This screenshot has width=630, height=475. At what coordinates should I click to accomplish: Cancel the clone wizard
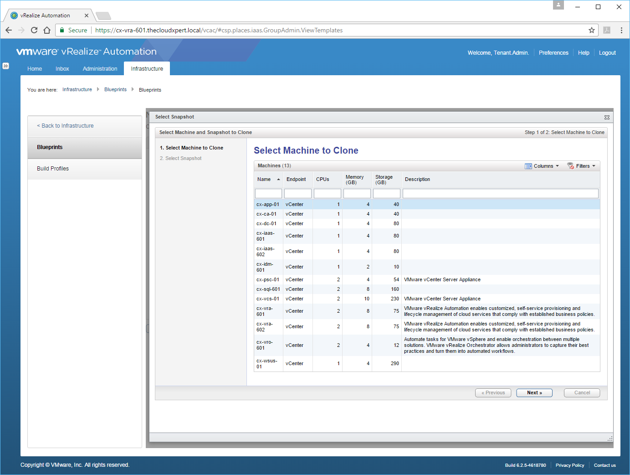click(582, 392)
